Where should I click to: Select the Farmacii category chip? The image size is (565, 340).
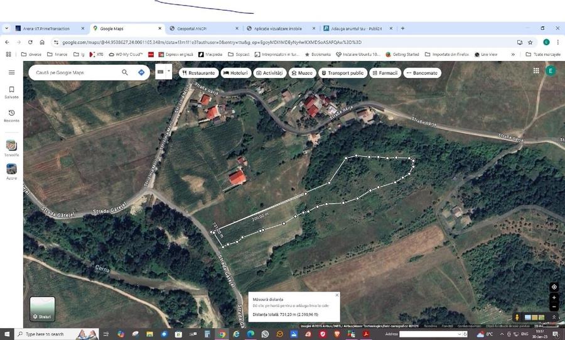click(385, 73)
